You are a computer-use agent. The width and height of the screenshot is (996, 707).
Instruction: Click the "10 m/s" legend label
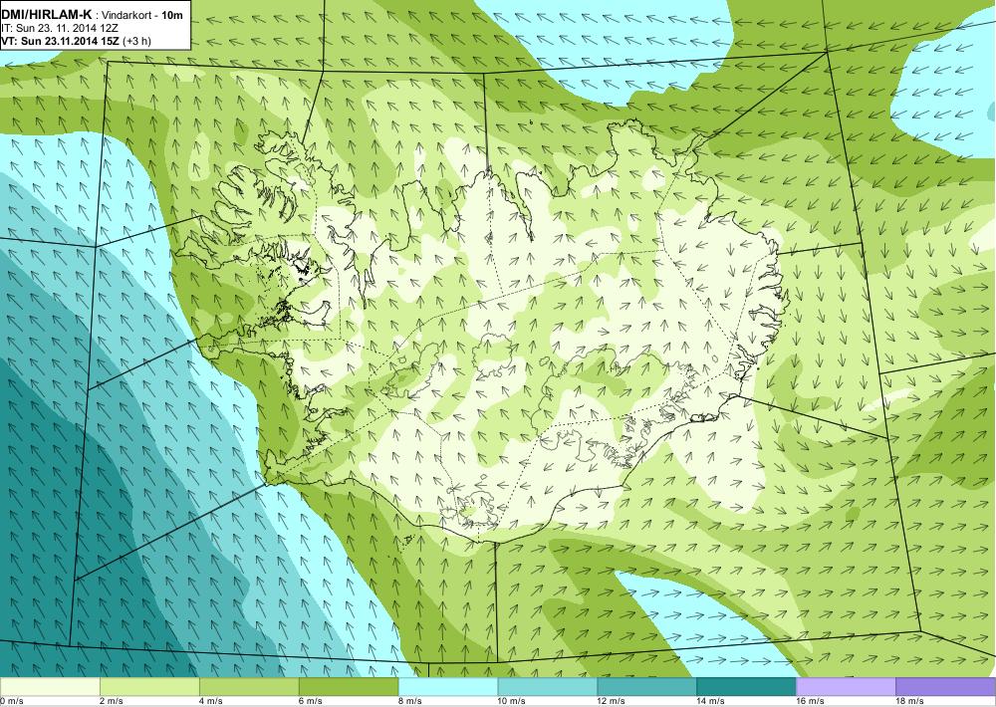pos(512,701)
